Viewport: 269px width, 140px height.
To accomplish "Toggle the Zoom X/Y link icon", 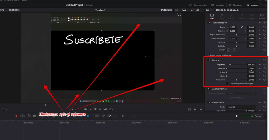I will pyautogui.click(x=242, y=27).
